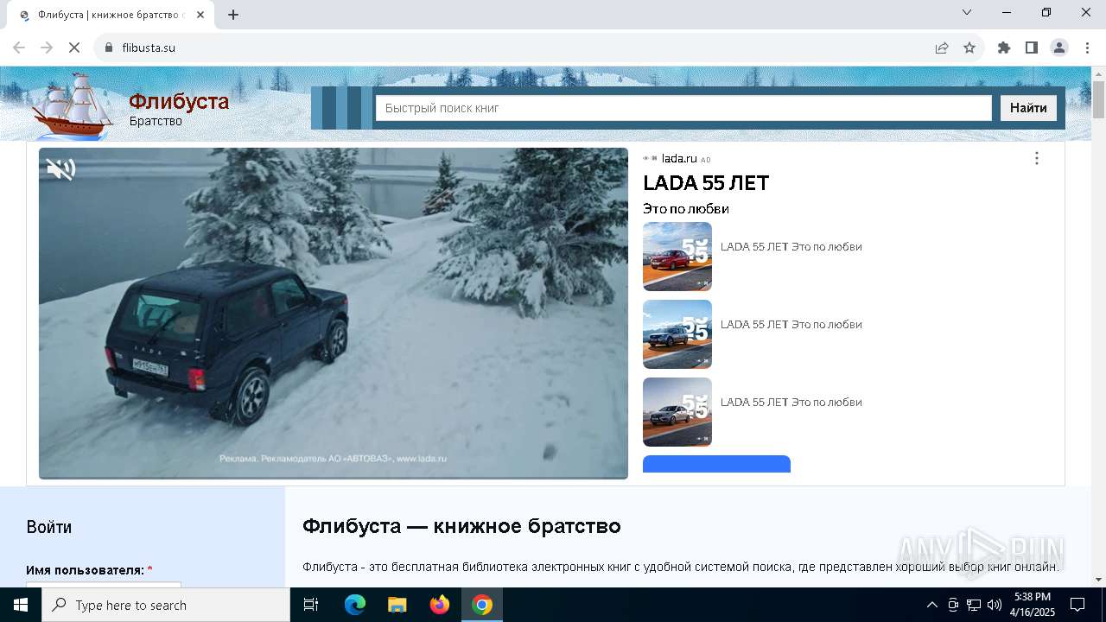Screen dimensions: 1106x622
Task: Bookmark this page with star icon
Action: [x=969, y=48]
